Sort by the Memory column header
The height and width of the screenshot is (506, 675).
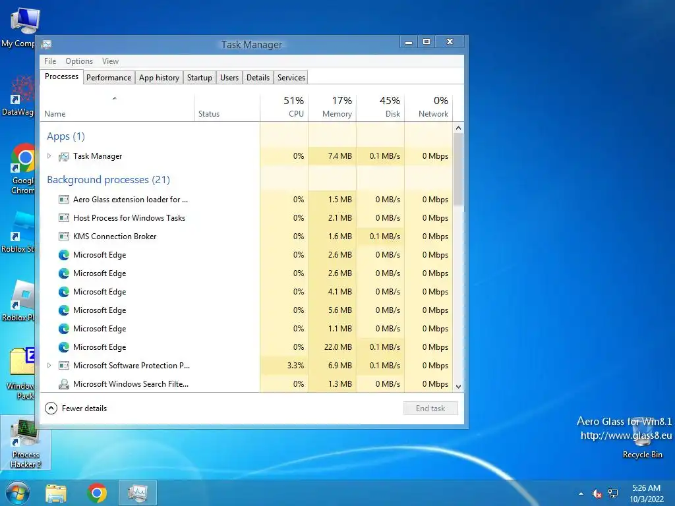(332, 107)
